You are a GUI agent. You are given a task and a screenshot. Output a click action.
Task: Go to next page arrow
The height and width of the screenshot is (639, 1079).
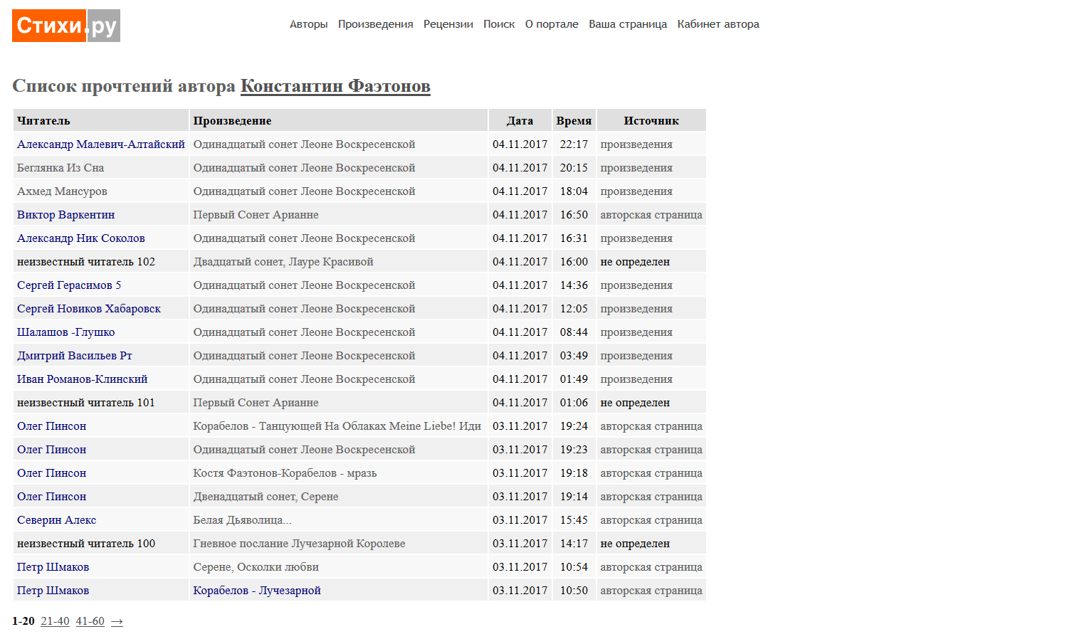[117, 622]
